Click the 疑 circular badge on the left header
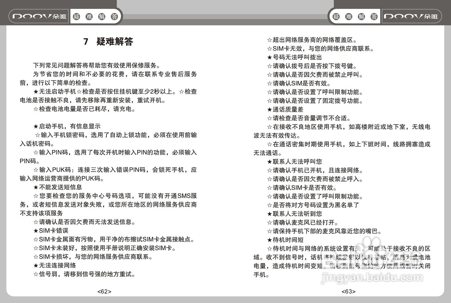This screenshot has width=451, height=303. point(76,16)
